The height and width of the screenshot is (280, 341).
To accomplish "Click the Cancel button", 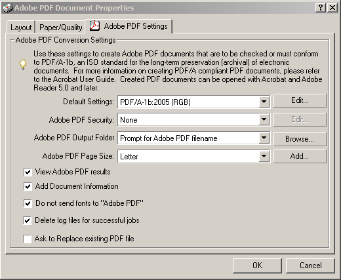I will tap(310, 266).
